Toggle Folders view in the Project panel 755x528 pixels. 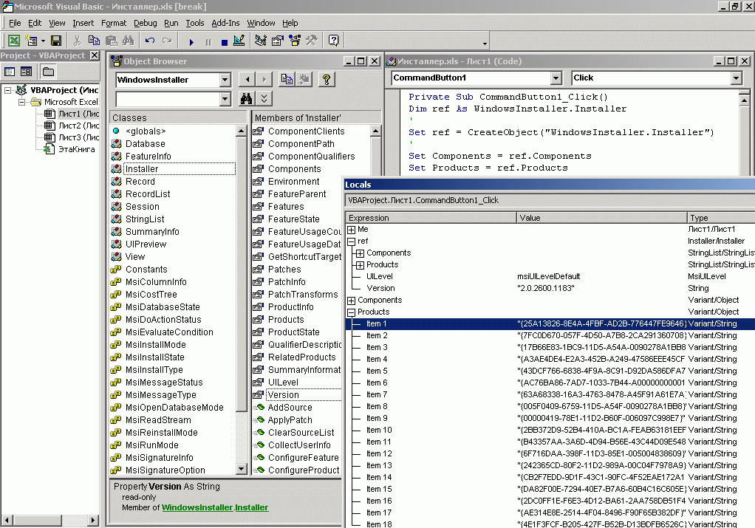click(48, 72)
